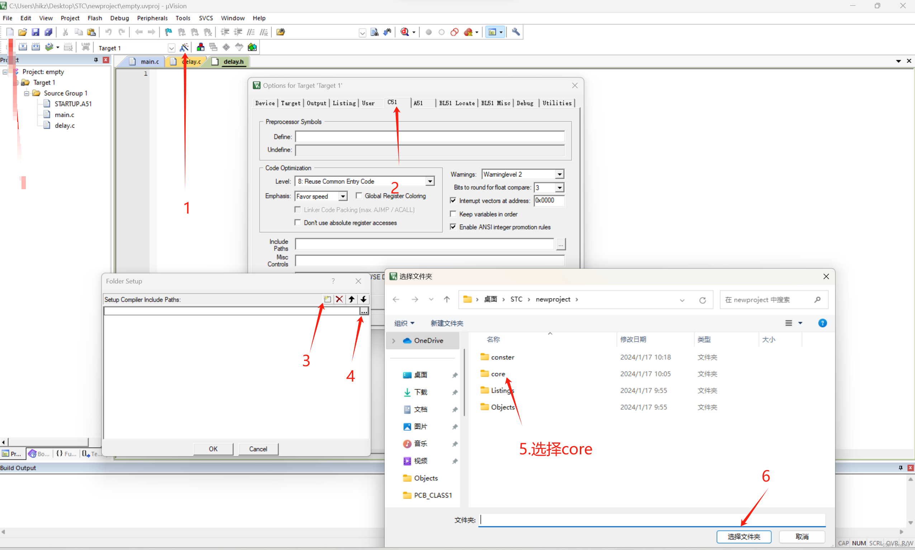Uncheck Enable ANSI integer promotion rules
The height and width of the screenshot is (550, 915).
pyautogui.click(x=453, y=227)
